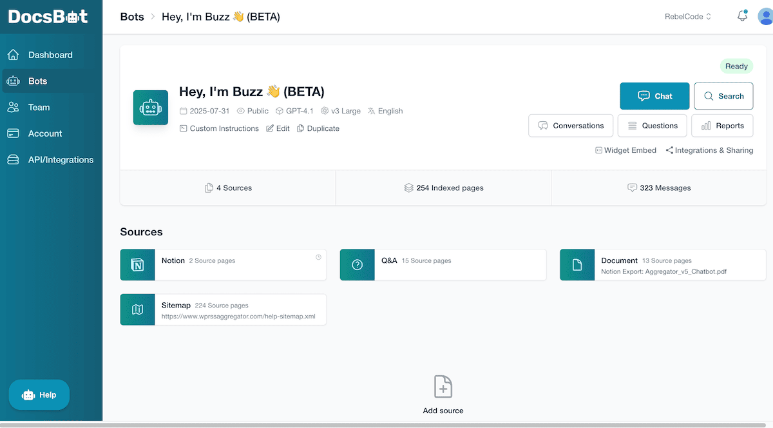
Task: Click the eye icon beside Public
Action: (x=241, y=111)
